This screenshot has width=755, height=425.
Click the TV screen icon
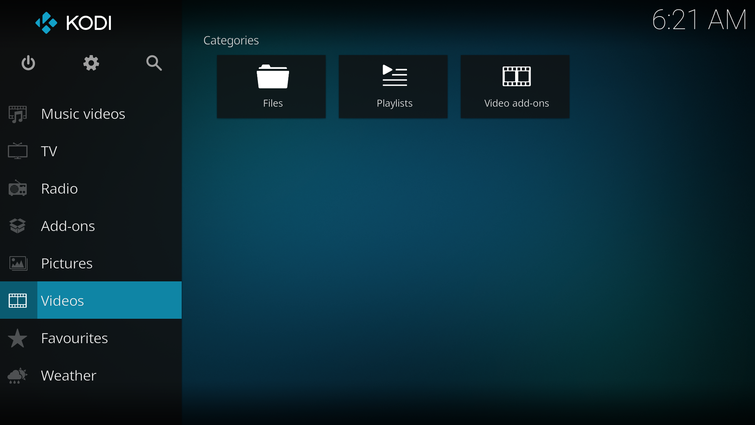pos(18,151)
